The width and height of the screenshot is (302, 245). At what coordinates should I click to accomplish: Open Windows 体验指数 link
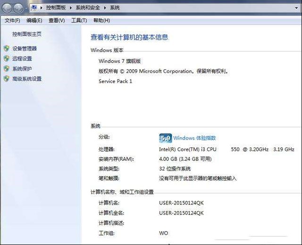(x=194, y=138)
